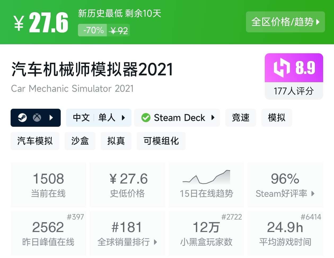This screenshot has height=258, width=334.
Task: Expand the platforms arrow next to Xbox
Action: (x=51, y=117)
